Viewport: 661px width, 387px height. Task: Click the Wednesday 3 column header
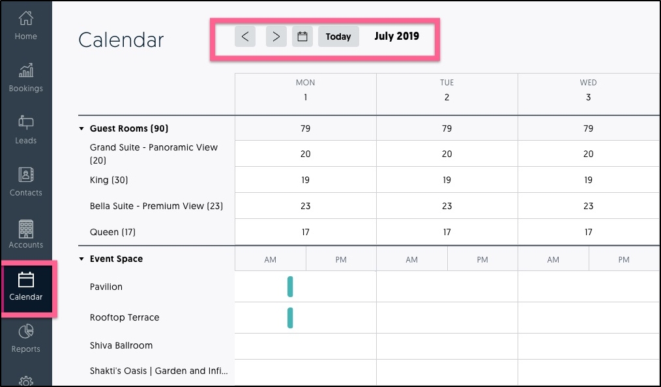[588, 91]
